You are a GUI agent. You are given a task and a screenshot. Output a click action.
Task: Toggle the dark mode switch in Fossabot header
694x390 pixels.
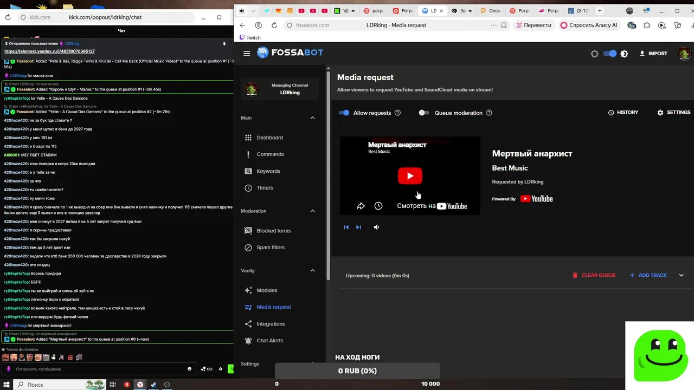610,54
